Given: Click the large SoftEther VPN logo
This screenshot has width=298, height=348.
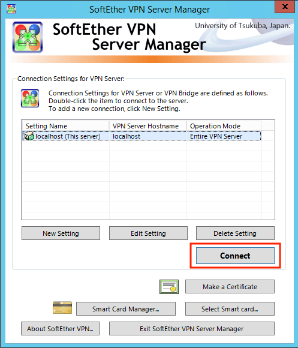Looking at the screenshot, I should (x=28, y=37).
